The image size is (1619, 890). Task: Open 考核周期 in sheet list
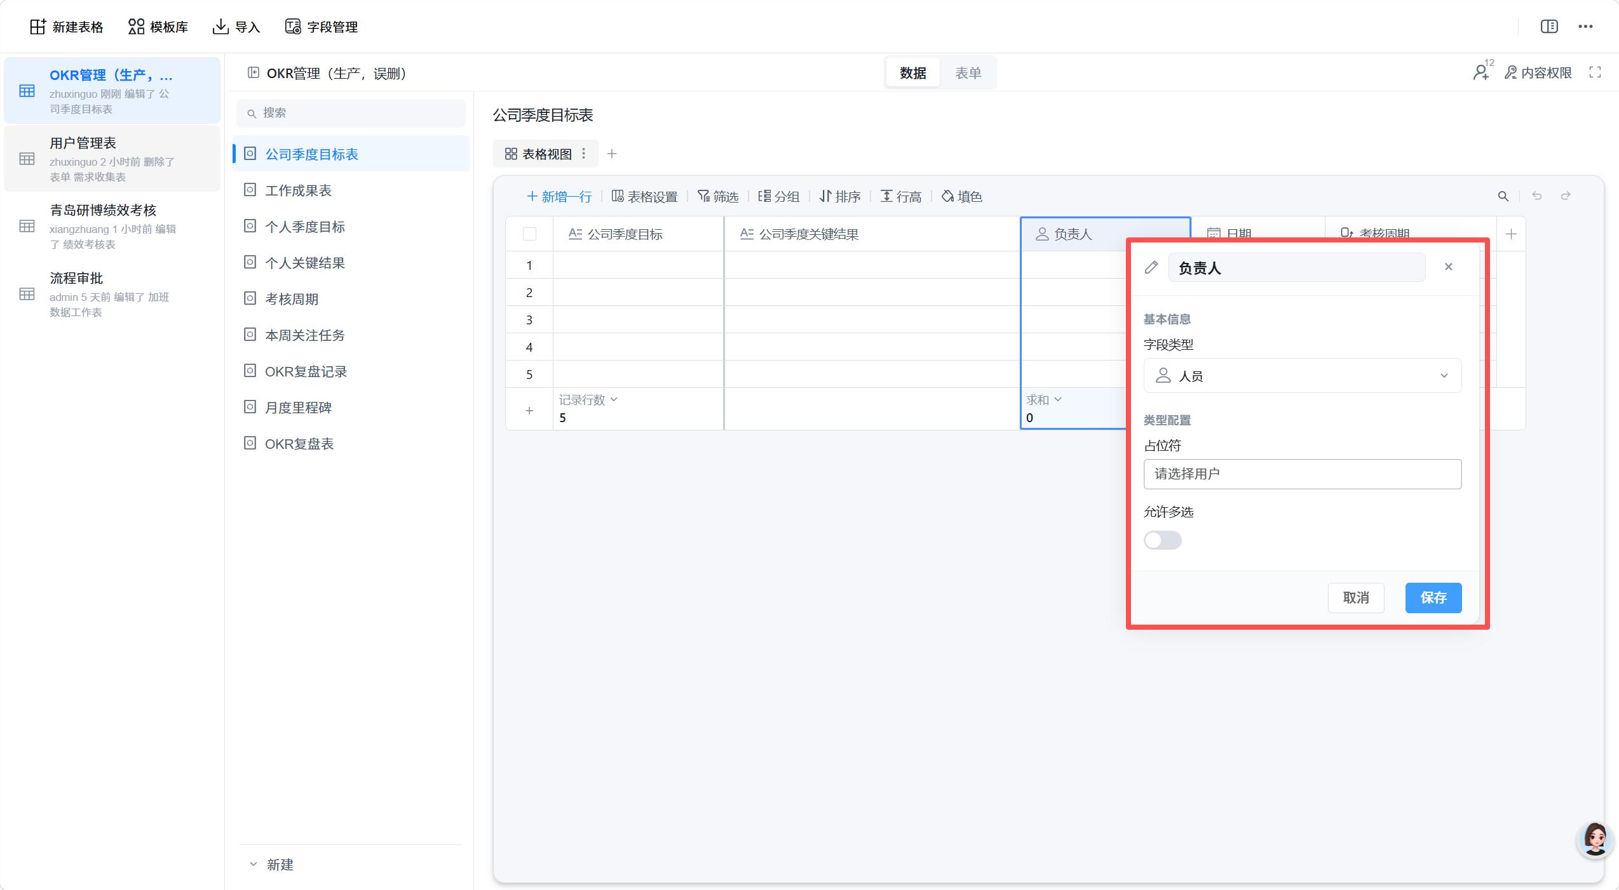coord(351,298)
